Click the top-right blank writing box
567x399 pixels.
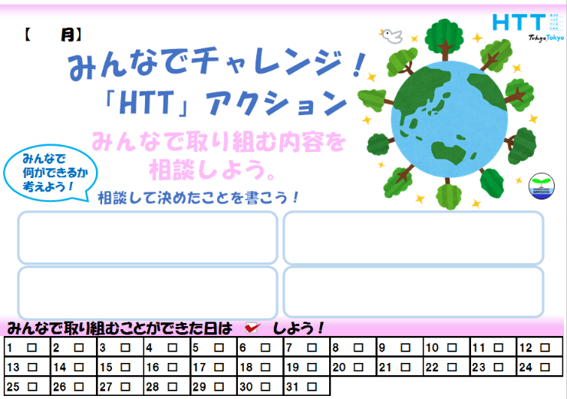click(414, 238)
